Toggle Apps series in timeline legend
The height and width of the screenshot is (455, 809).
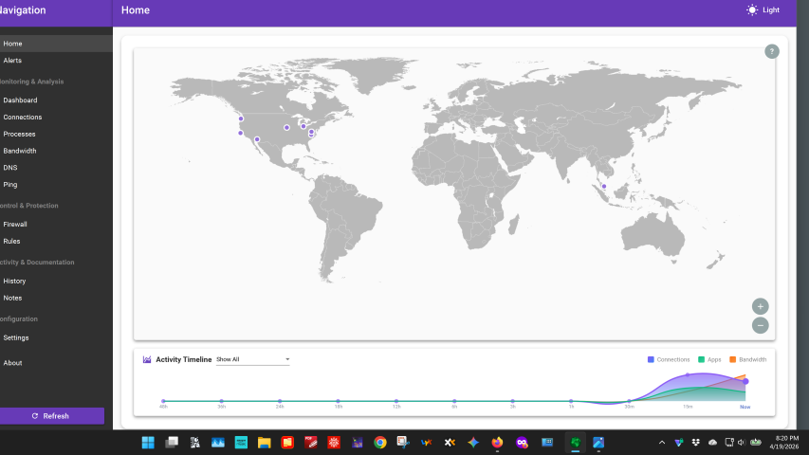click(709, 360)
